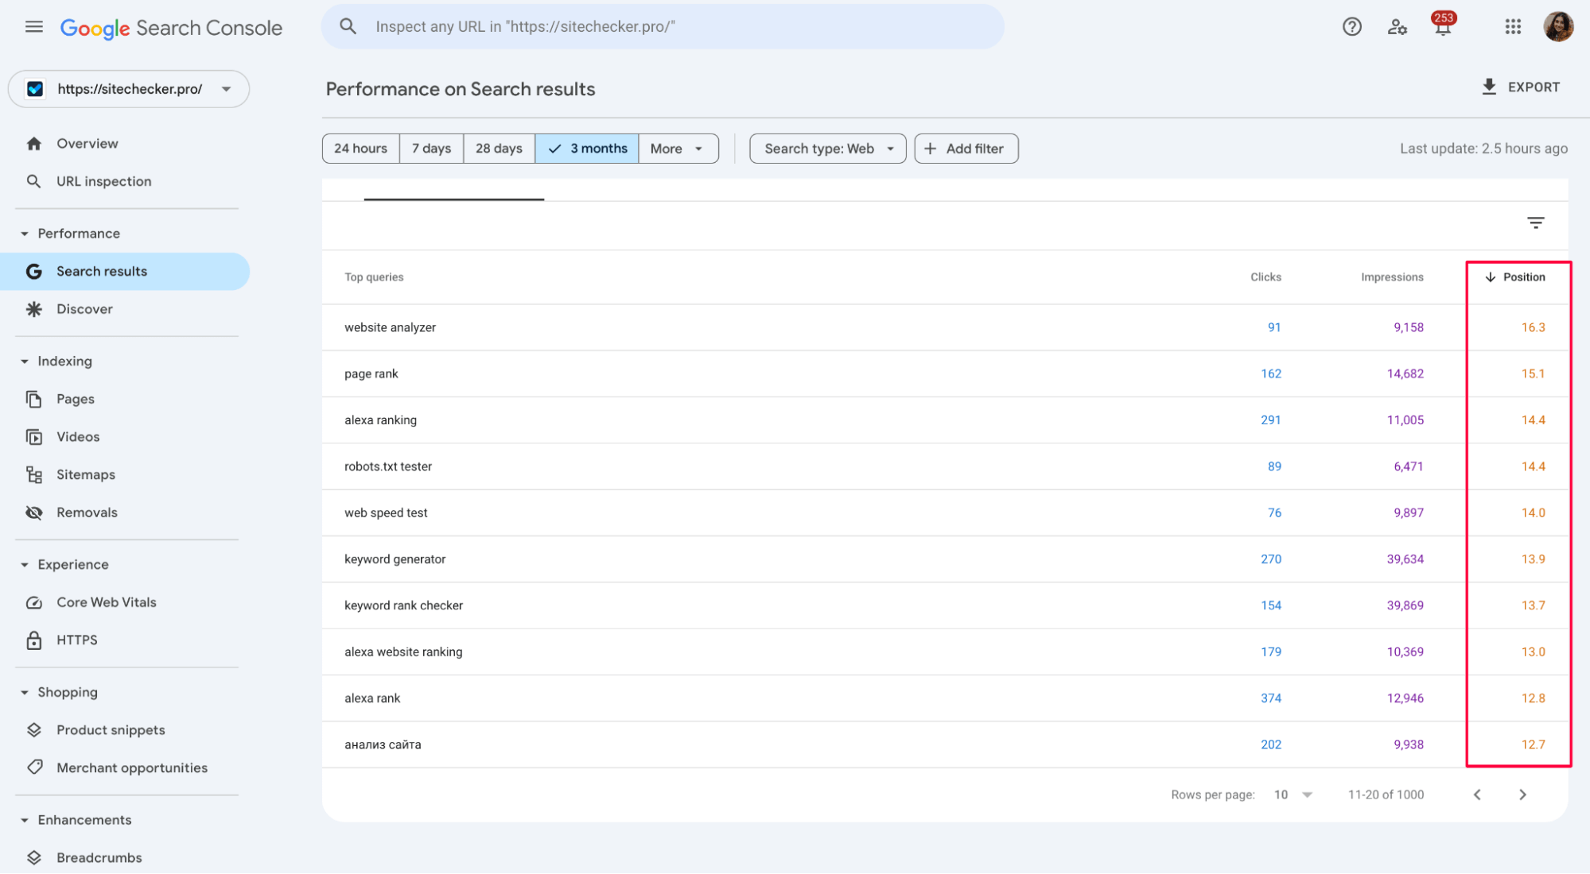
Task: Click the Add filter button
Action: 966,149
